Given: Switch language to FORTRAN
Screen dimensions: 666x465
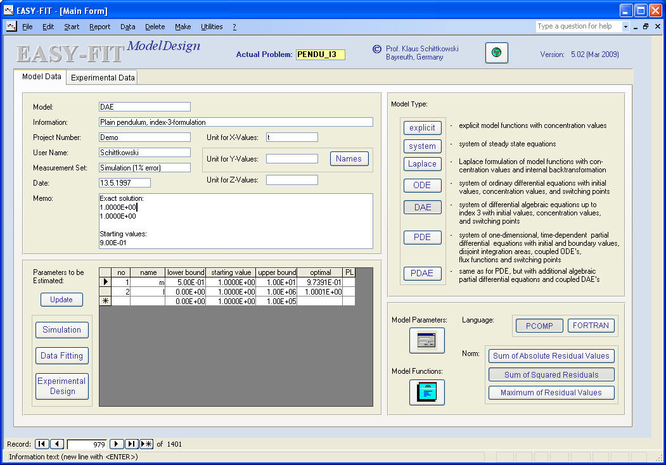Looking at the screenshot, I should tap(591, 326).
